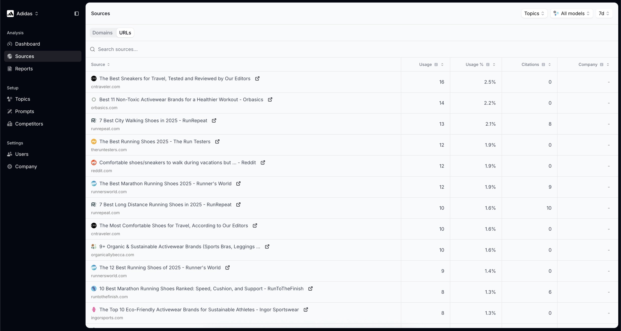Sort table by Usage % column arrows

coord(494,65)
